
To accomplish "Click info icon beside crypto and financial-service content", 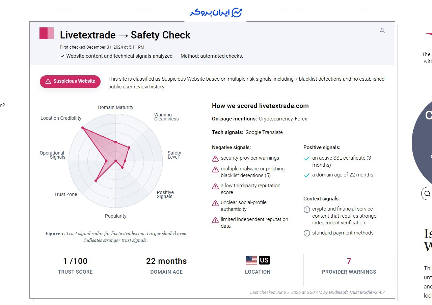I will point(307,210).
